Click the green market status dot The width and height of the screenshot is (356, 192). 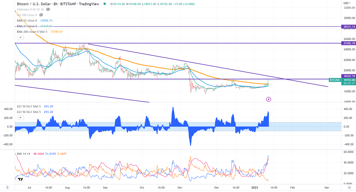point(105,4)
